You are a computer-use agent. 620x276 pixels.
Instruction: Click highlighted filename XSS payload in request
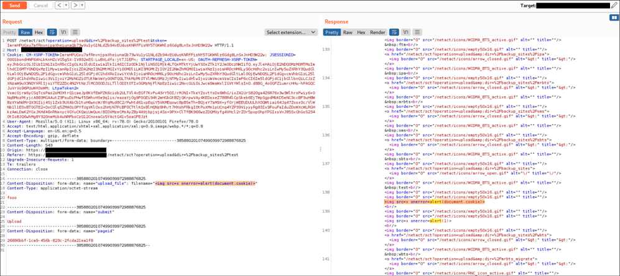[206, 184]
